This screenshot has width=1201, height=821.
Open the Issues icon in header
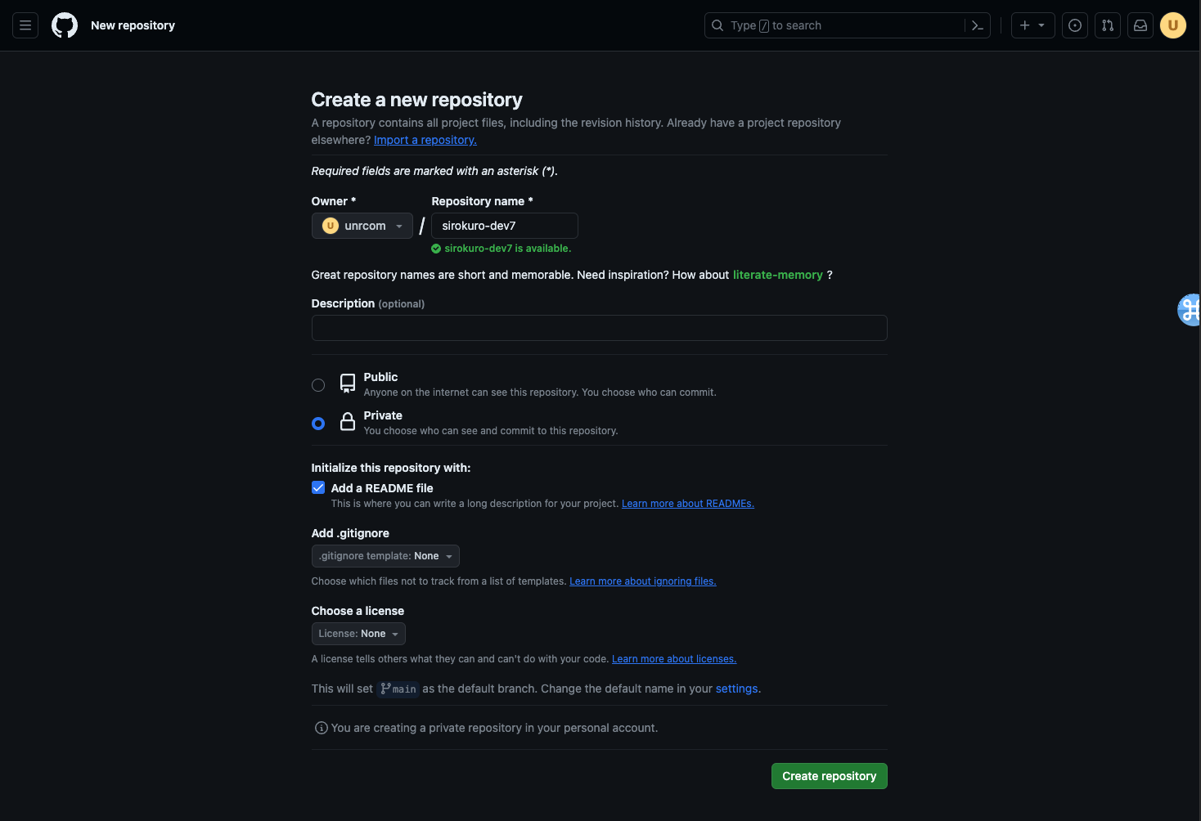(x=1075, y=25)
